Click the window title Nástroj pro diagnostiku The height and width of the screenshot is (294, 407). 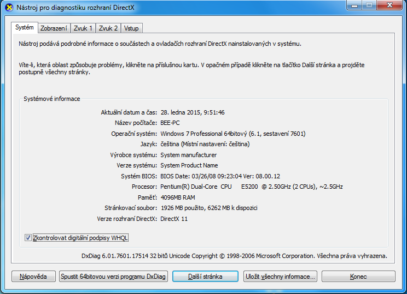(x=75, y=8)
